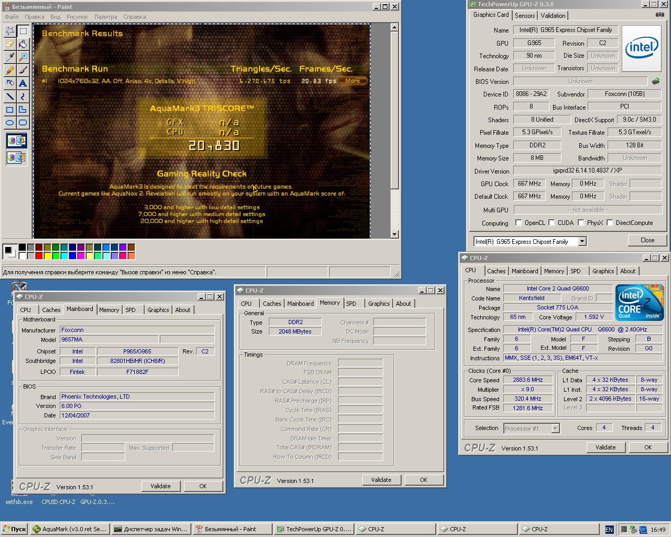Enable the OpenCL checkbox in GPU-Z

[x=518, y=223]
